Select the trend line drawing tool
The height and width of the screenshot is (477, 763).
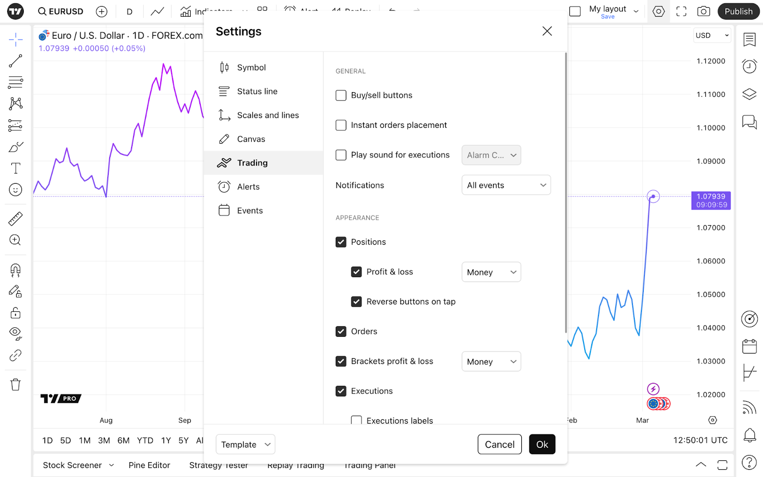(x=15, y=61)
